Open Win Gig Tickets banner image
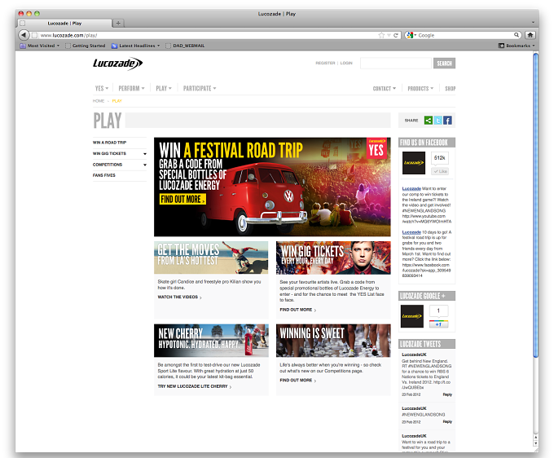554x458 pixels. point(333,258)
